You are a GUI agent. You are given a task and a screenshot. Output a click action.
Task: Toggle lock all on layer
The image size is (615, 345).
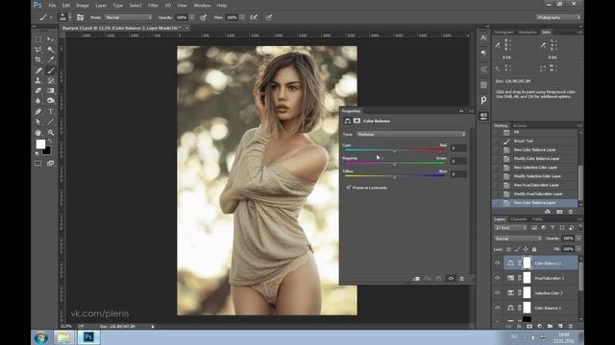coord(534,249)
